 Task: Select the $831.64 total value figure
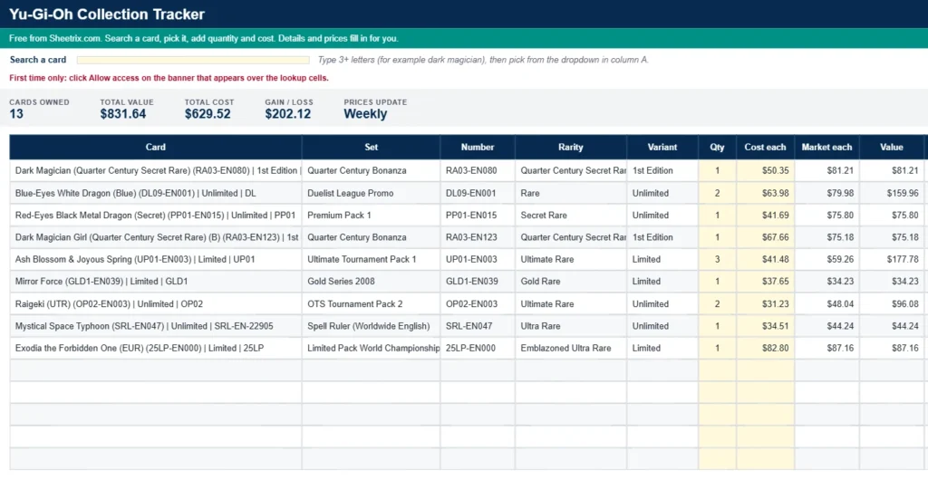(x=123, y=114)
